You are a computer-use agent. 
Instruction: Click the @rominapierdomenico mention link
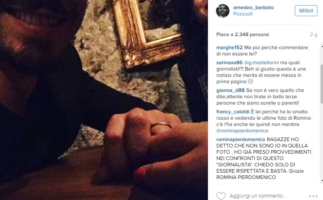coord(242,131)
